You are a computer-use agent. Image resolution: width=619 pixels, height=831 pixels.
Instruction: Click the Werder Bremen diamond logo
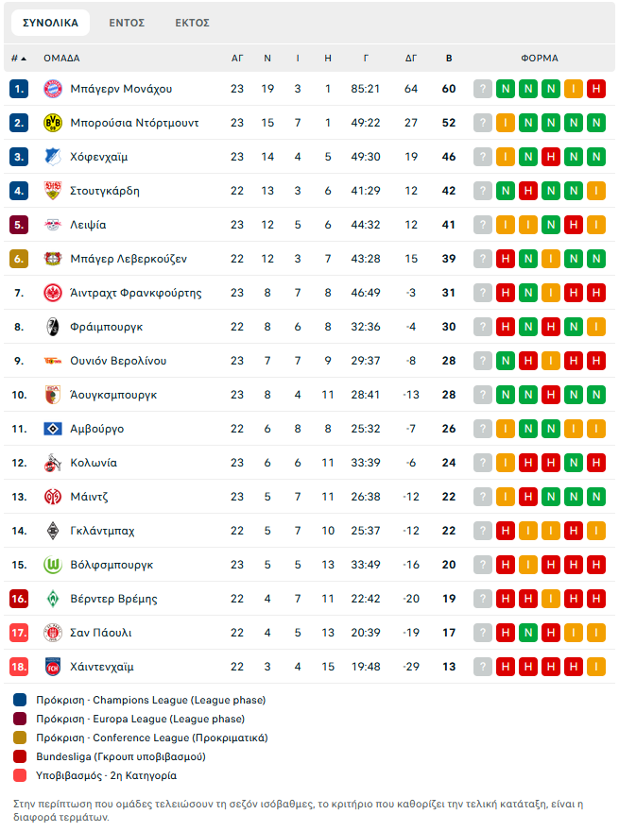pyautogui.click(x=52, y=599)
